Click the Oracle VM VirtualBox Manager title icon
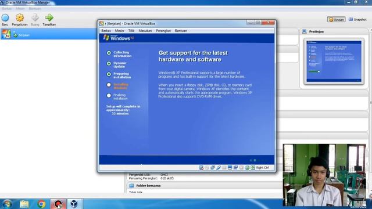The width and height of the screenshot is (372, 209). click(x=2, y=2)
